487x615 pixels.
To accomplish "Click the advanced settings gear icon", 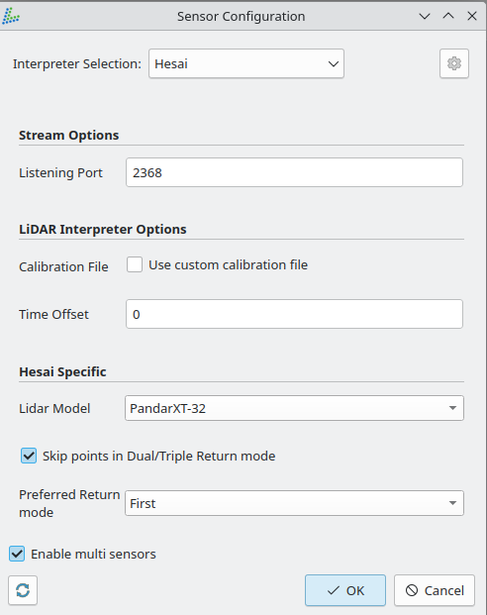I will pos(454,63).
